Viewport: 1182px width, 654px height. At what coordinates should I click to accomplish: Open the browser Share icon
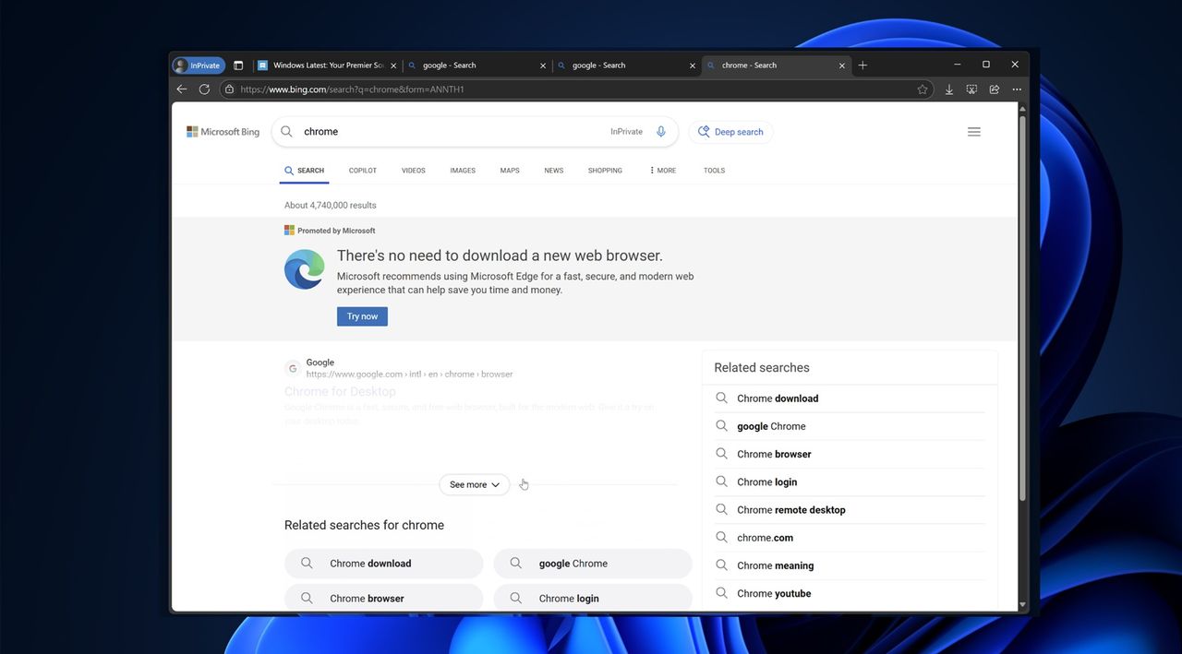click(994, 89)
